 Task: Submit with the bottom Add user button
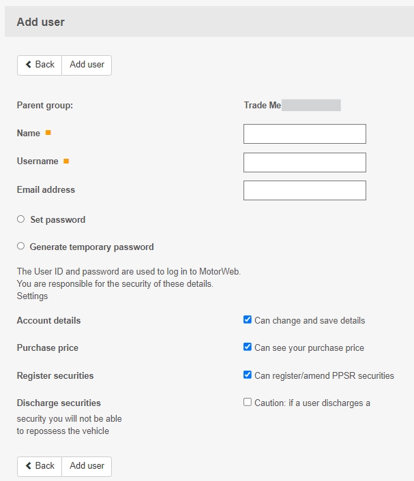coord(87,466)
